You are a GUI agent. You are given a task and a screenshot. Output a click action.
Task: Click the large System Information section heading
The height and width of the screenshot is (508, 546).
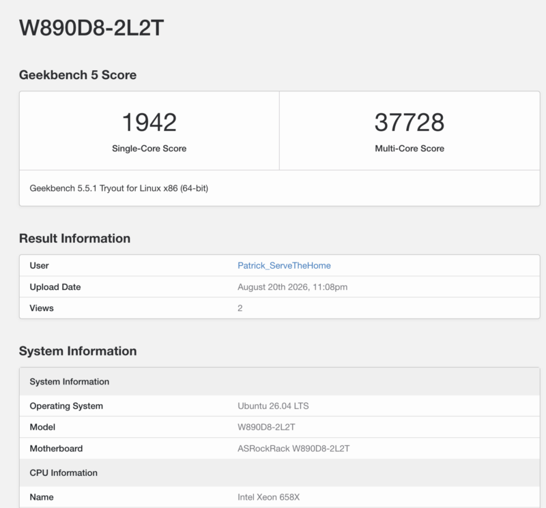pos(78,350)
